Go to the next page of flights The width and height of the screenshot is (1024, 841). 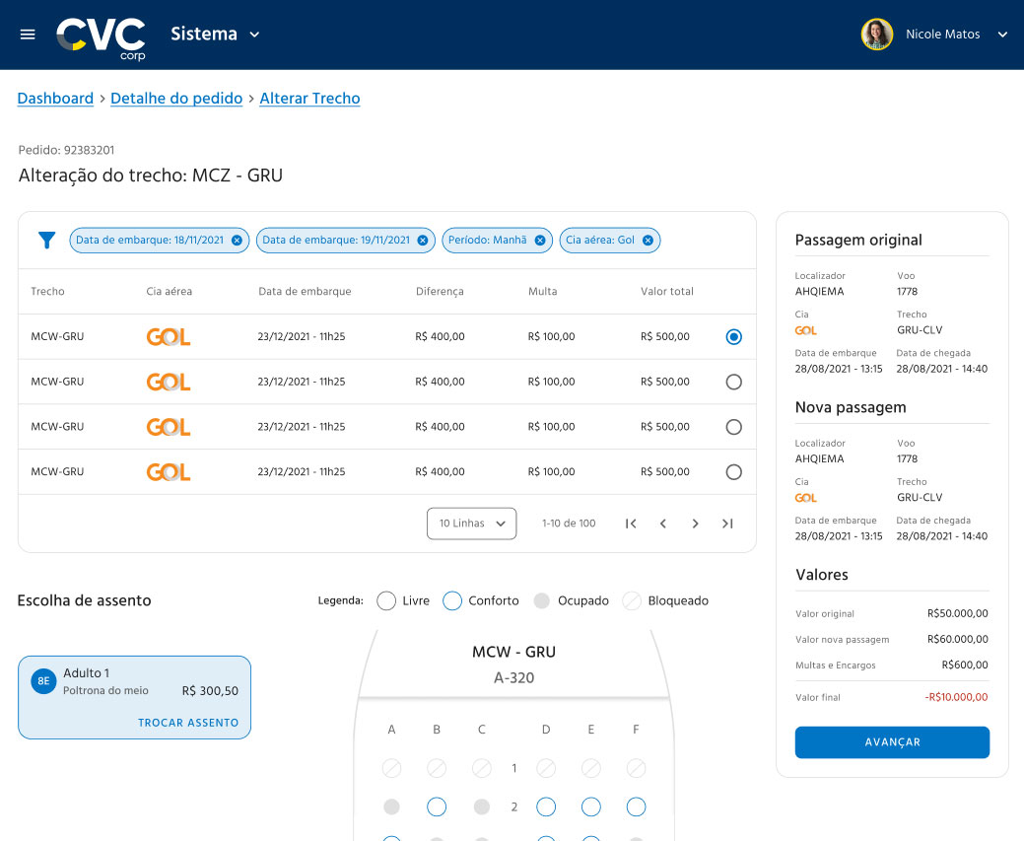coord(695,524)
